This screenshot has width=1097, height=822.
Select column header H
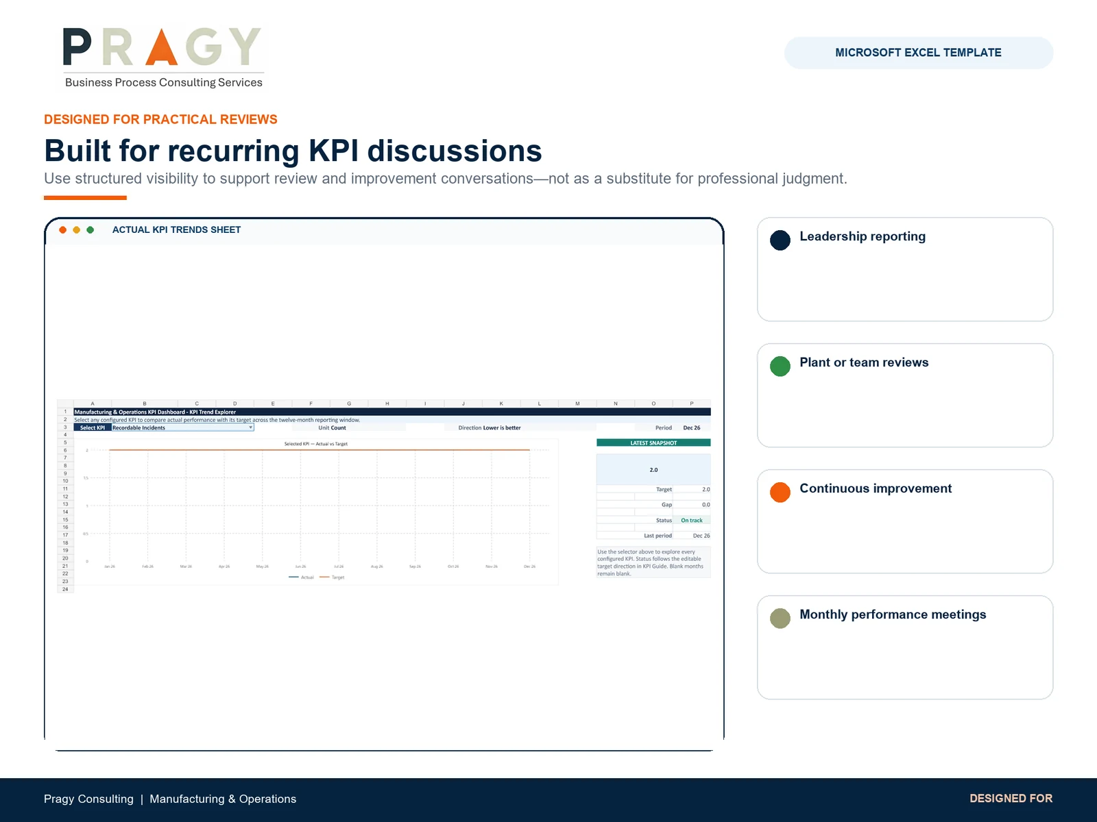point(387,403)
